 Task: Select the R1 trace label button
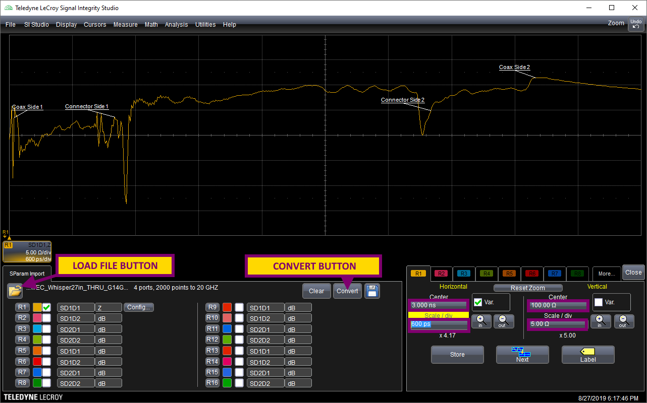[x=22, y=307]
